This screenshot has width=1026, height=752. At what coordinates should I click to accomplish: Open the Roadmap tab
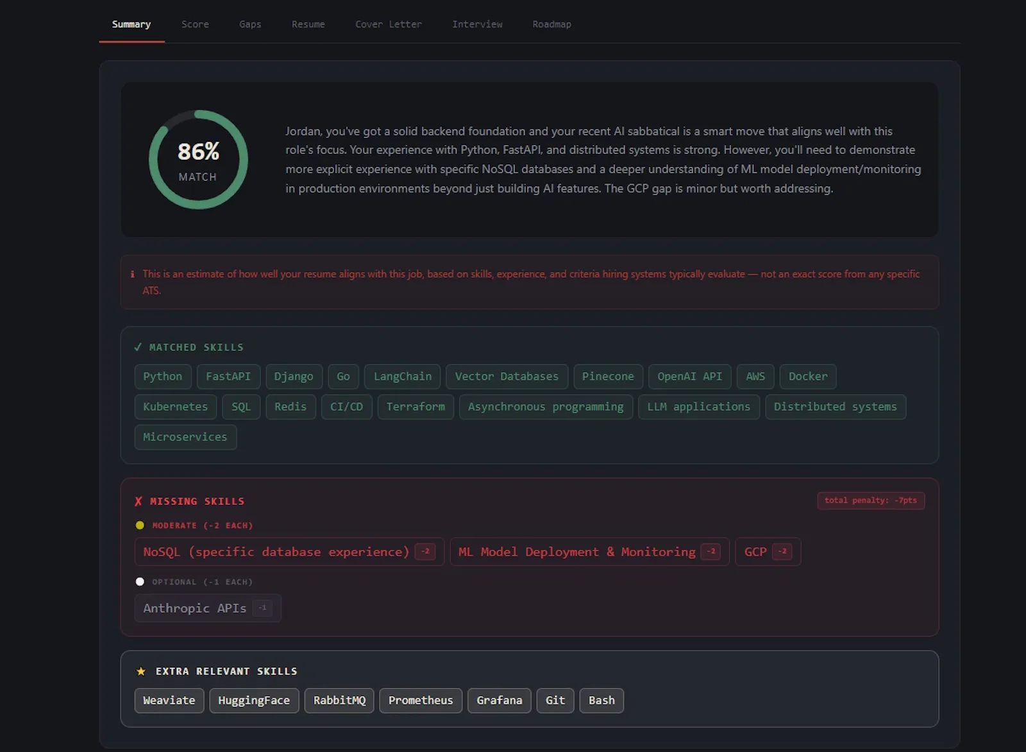pyautogui.click(x=551, y=24)
